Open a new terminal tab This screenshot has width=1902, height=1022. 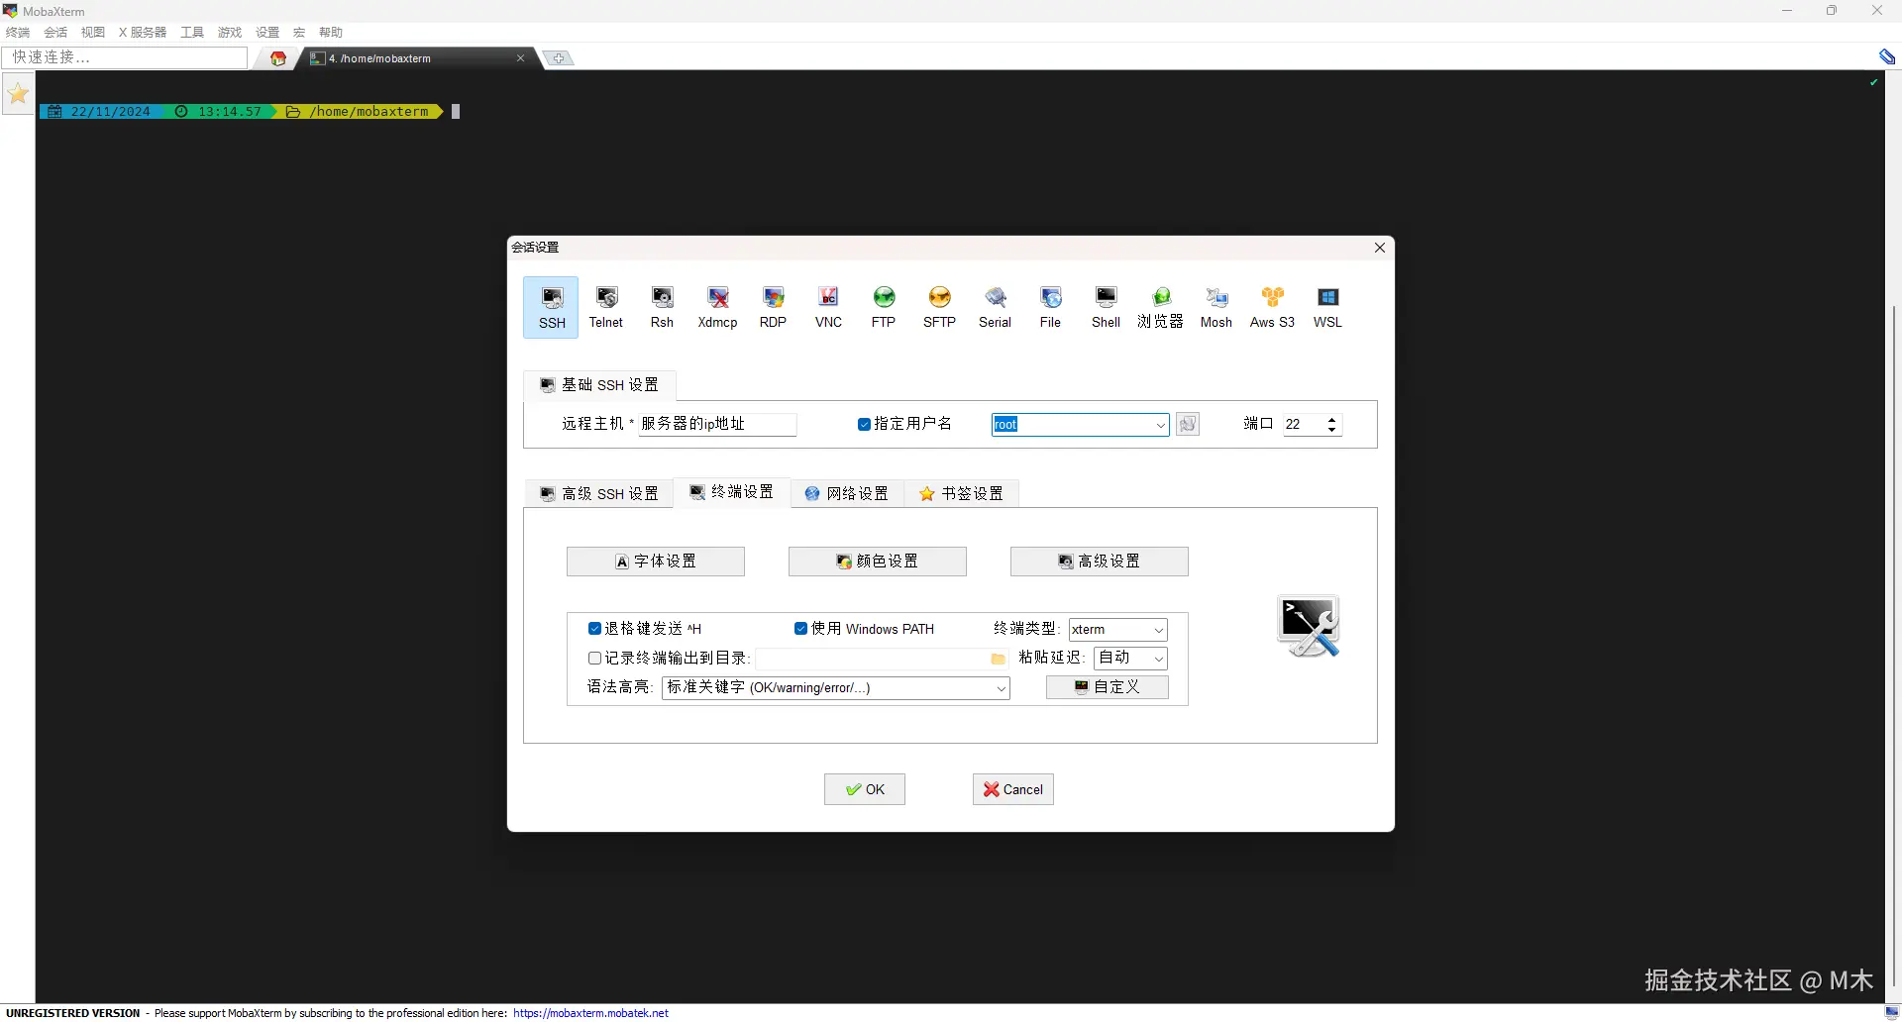pos(559,58)
